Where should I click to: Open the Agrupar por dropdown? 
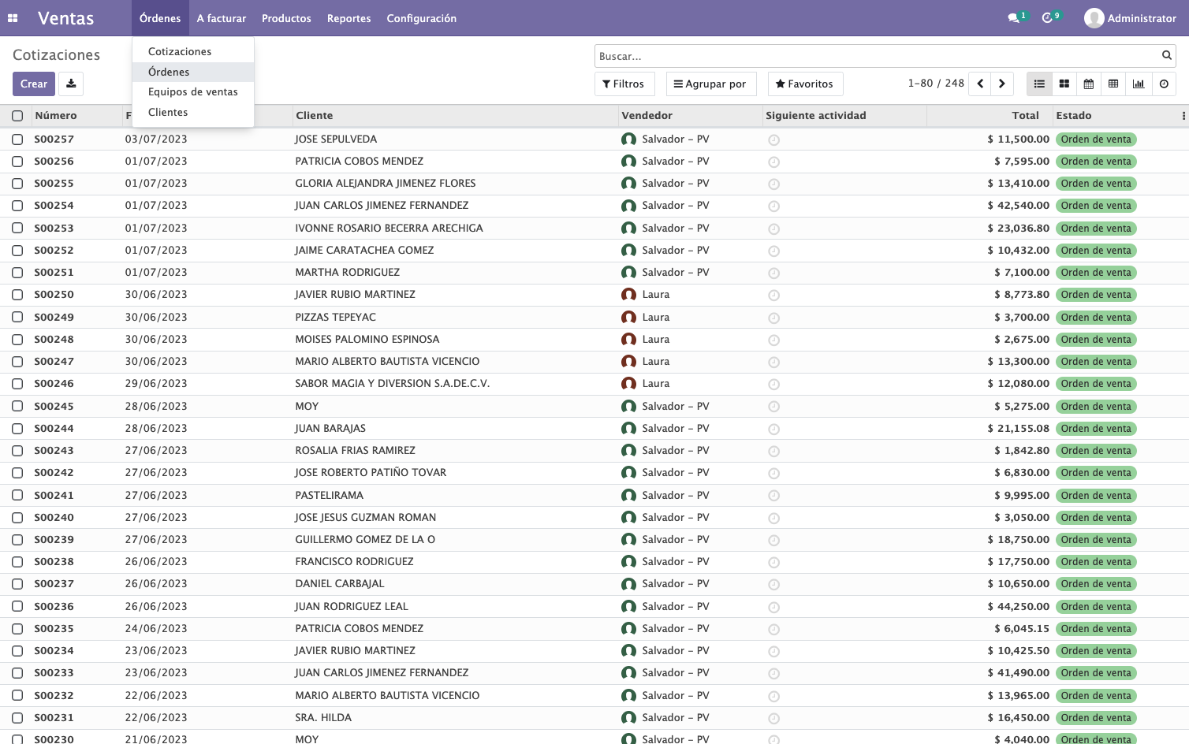point(711,84)
